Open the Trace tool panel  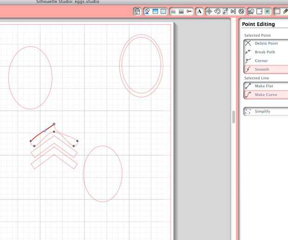coord(268,12)
